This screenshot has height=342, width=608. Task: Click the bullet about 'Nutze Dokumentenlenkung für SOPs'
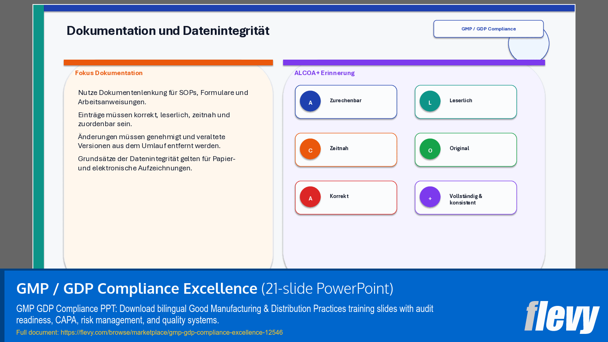163,97
